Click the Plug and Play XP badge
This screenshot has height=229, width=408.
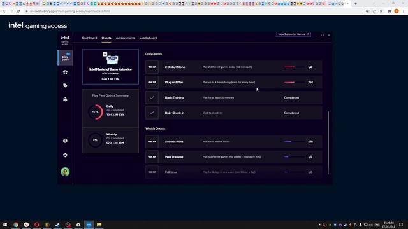(x=152, y=82)
